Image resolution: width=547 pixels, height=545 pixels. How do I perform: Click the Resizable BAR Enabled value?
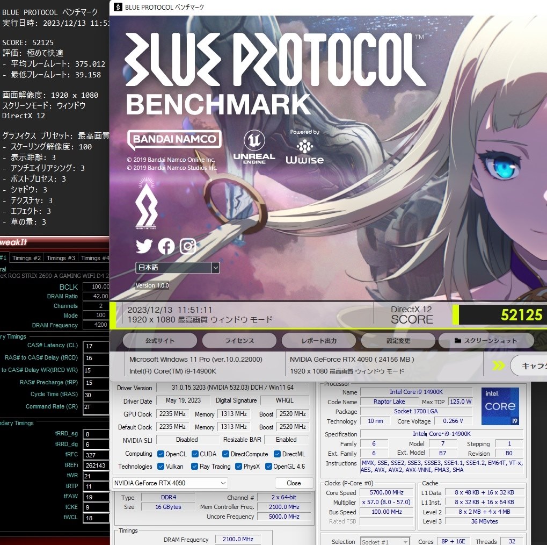[x=286, y=440]
